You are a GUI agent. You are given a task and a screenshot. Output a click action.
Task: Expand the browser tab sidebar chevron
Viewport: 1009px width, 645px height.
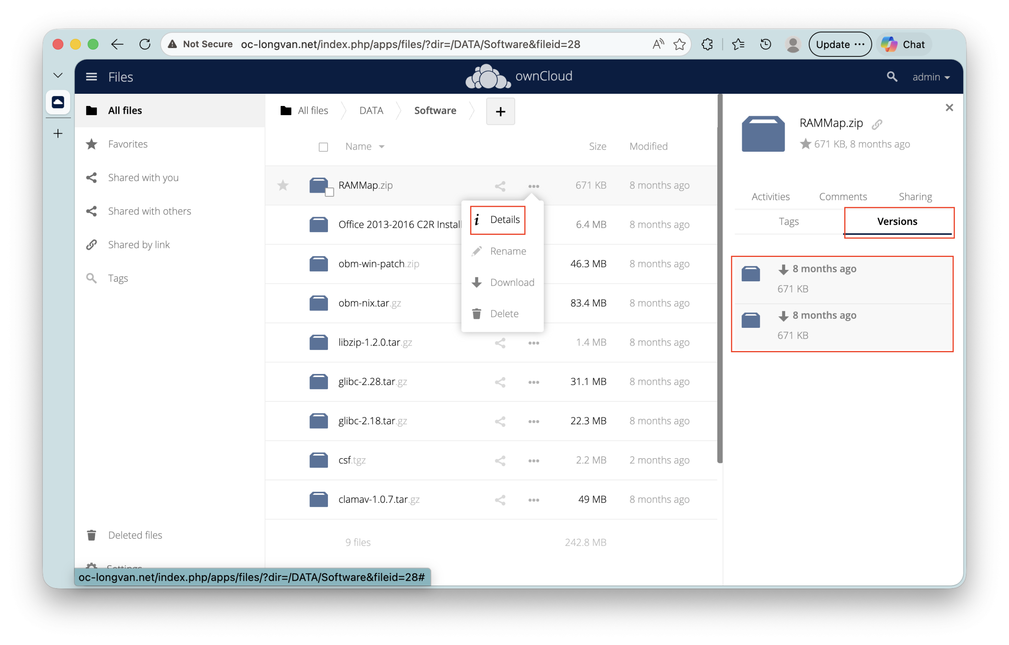pyautogui.click(x=58, y=75)
